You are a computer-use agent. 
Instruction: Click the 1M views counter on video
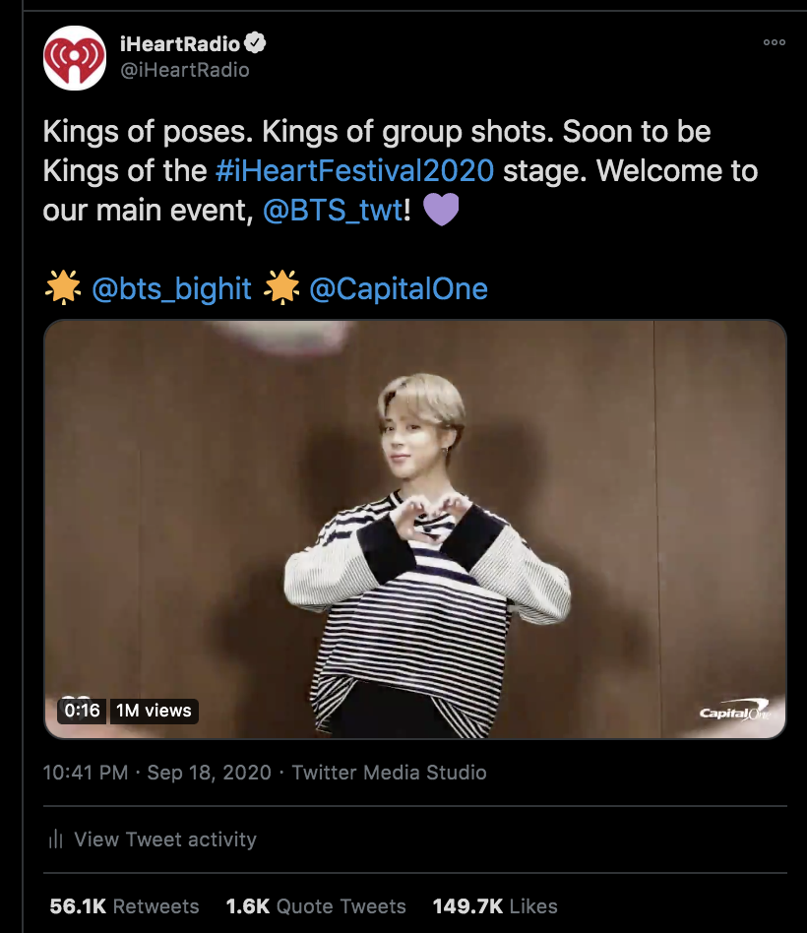(154, 711)
